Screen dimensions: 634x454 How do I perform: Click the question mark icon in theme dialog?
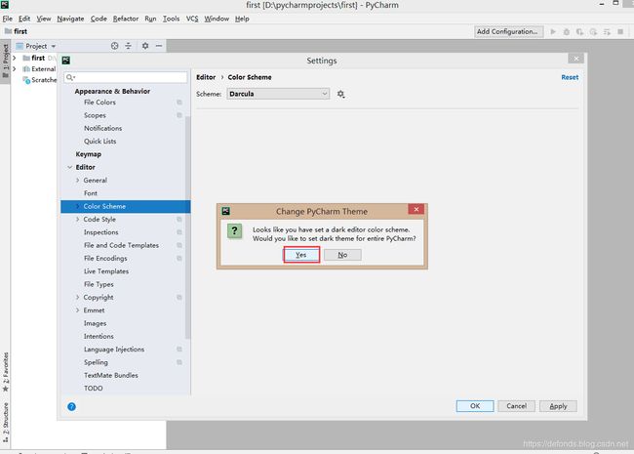[x=234, y=231]
